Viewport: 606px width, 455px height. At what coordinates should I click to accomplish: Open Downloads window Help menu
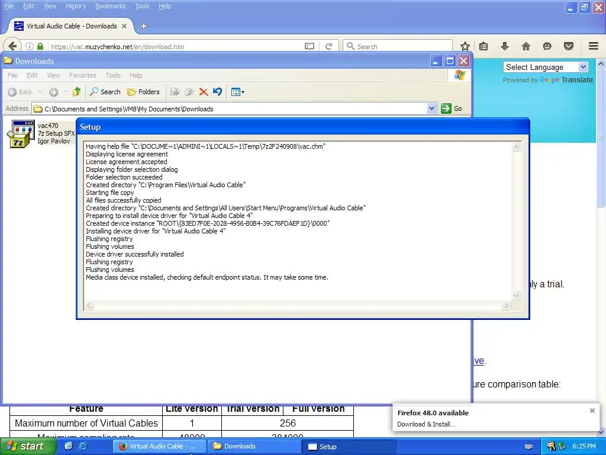coord(136,75)
